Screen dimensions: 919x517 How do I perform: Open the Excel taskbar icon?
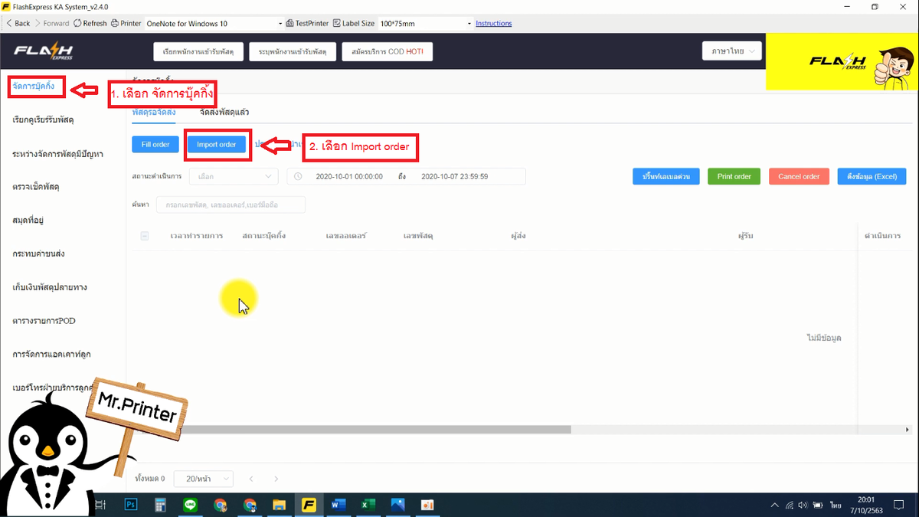[368, 505]
